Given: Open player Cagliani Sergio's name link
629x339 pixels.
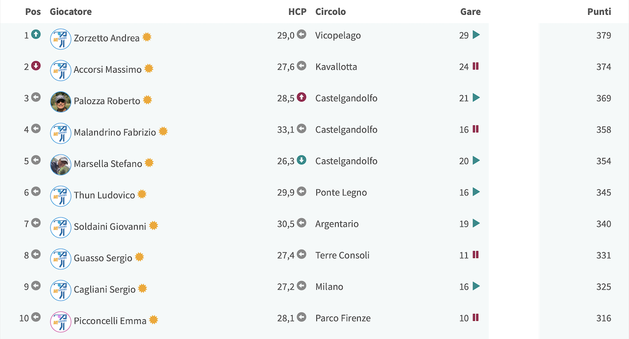Looking at the screenshot, I should [x=105, y=289].
